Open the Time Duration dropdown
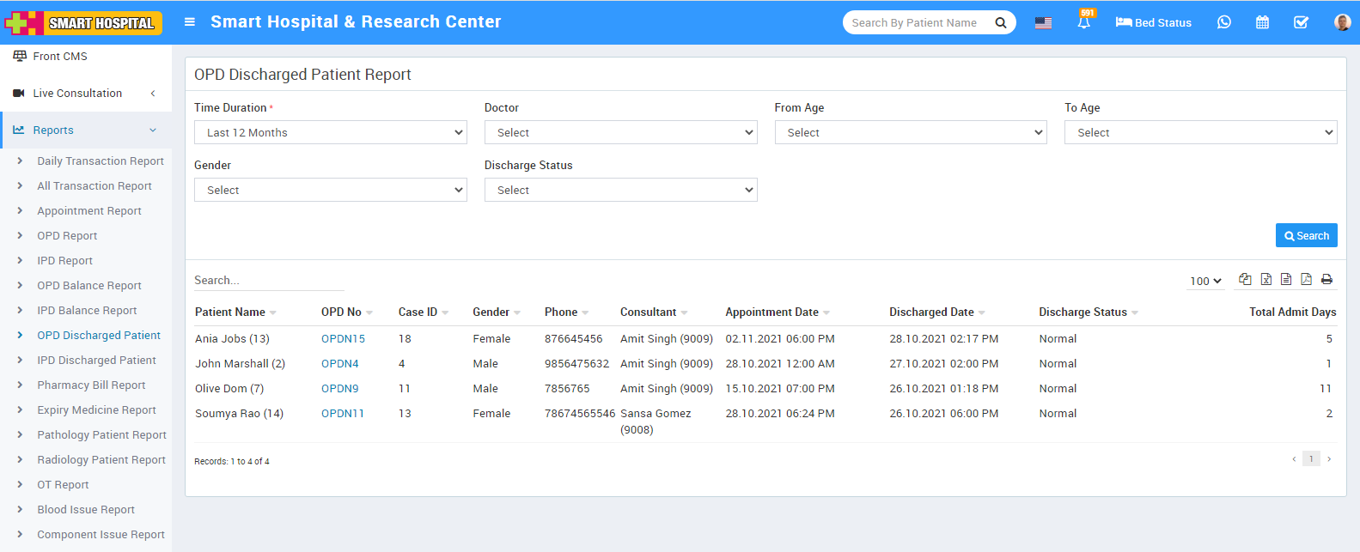 [331, 132]
